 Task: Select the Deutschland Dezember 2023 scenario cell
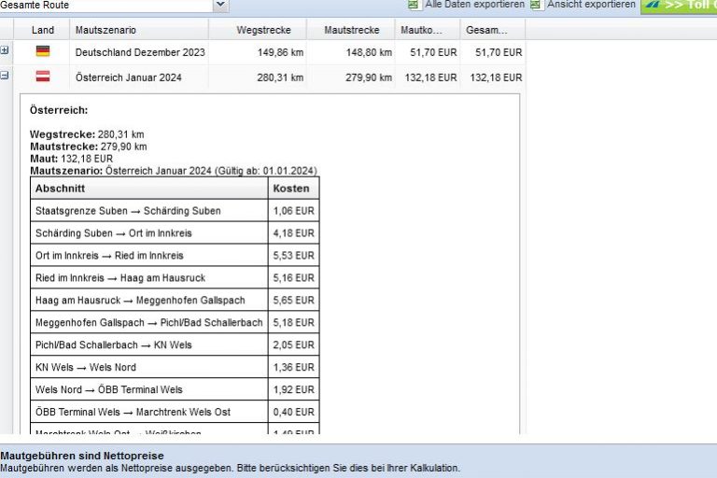[x=140, y=52]
